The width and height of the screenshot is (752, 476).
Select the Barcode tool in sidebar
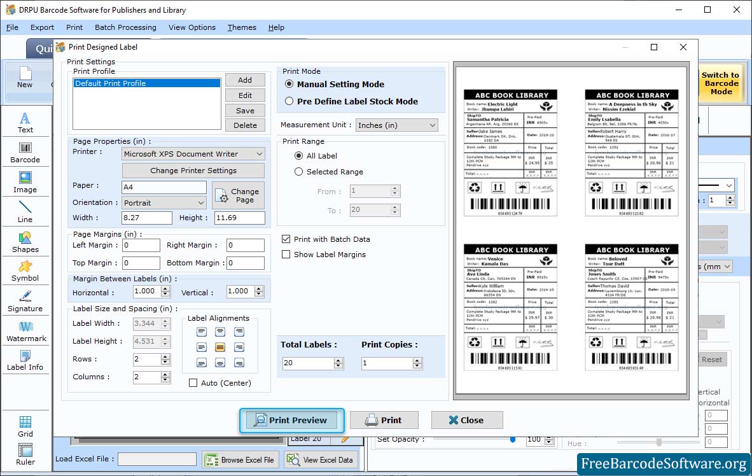25,153
